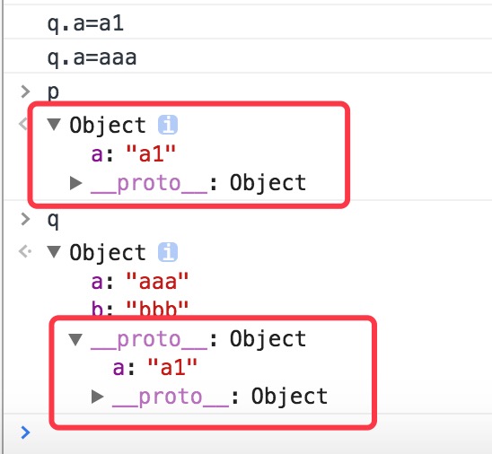
Task: Collapse the first Object under p
Action: coord(54,124)
